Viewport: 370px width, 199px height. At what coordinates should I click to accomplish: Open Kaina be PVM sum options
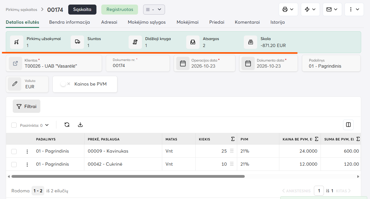(x=316, y=139)
